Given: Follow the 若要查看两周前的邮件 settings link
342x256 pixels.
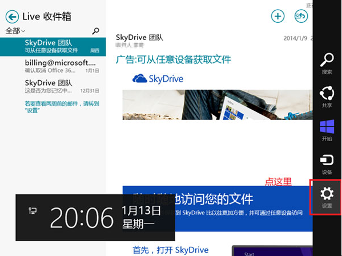Looking at the screenshot, I should (x=62, y=107).
